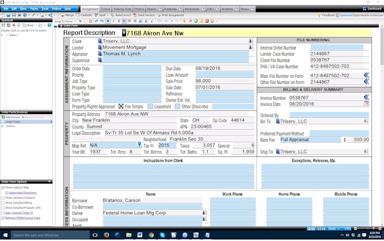Image resolution: width=384 pixels, height=241 pixels.
Task: Open the Contents toolbar item
Action: [84, 15]
